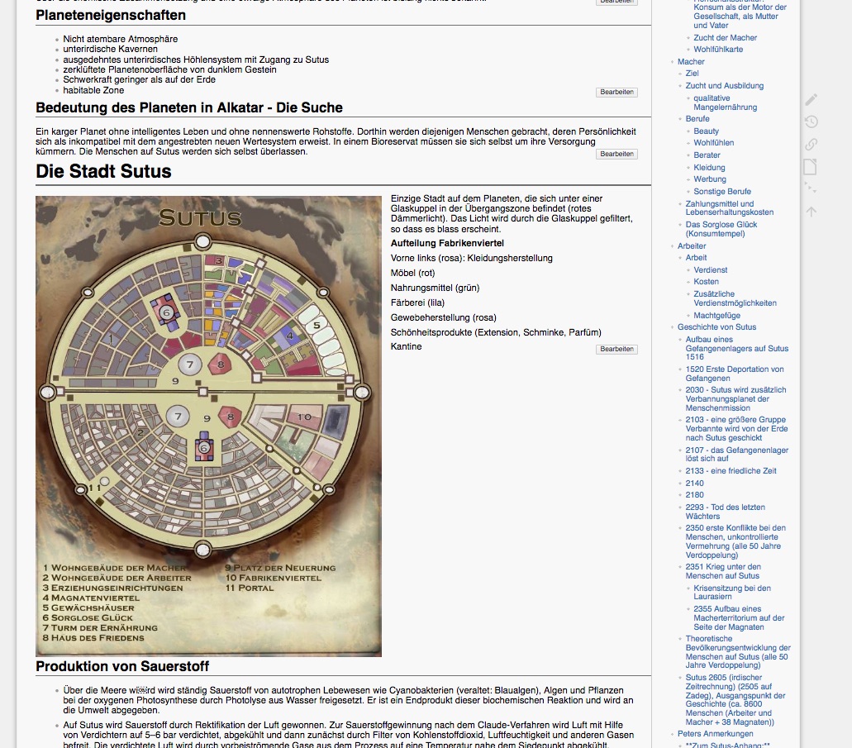The width and height of the screenshot is (852, 748).
Task: Open '2293 - Tod des letzten Wächters'
Action: [x=725, y=512]
